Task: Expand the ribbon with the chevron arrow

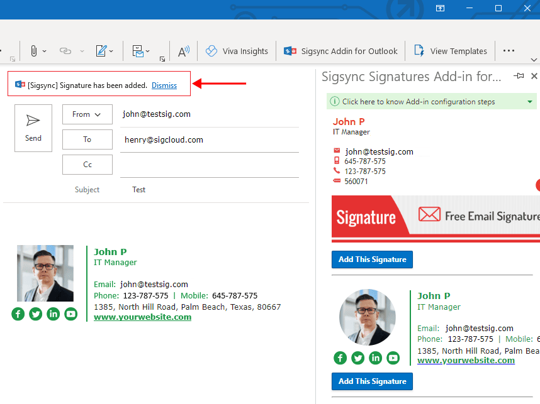Action: [x=534, y=60]
